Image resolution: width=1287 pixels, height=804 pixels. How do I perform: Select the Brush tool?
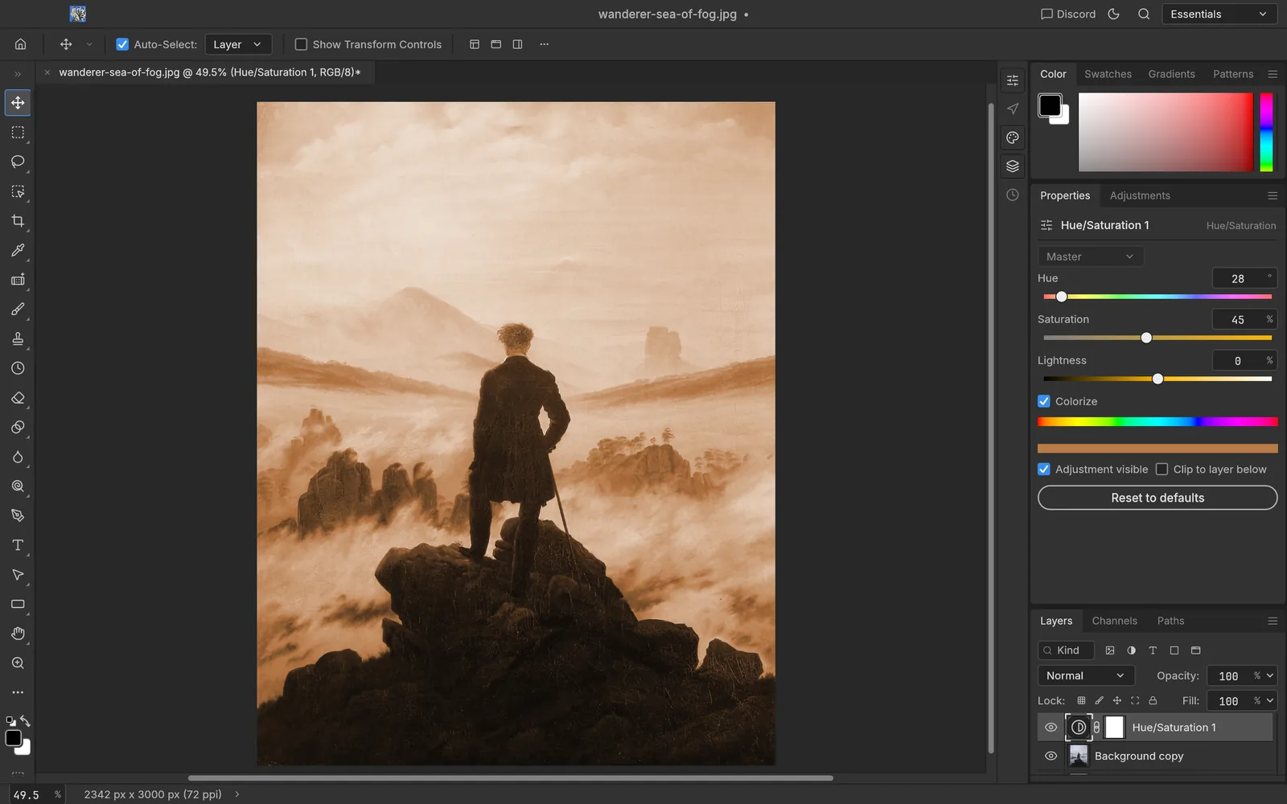(x=18, y=310)
